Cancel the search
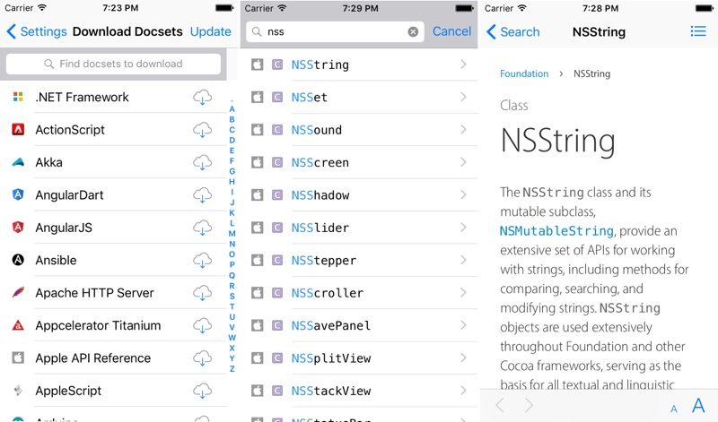 coord(451,31)
